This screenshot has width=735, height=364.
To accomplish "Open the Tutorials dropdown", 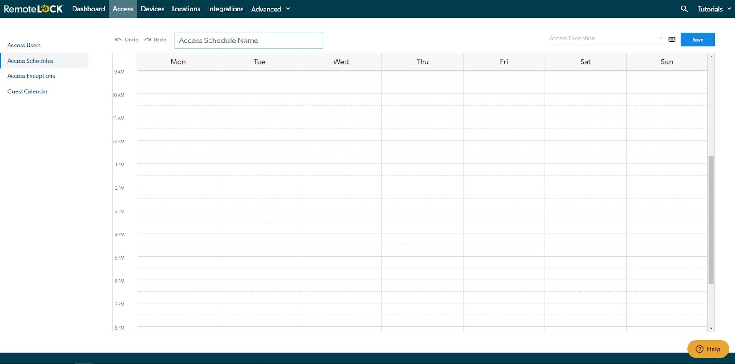I will pos(714,9).
